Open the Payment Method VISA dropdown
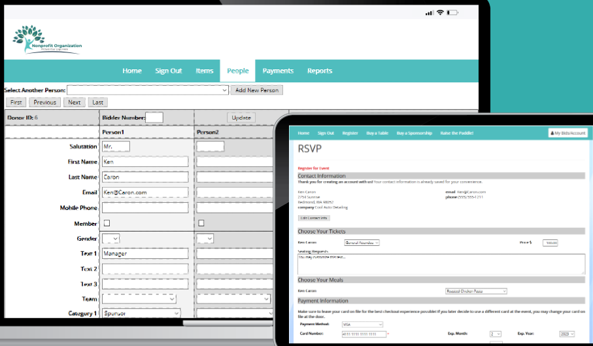The width and height of the screenshot is (593, 346). 362,324
